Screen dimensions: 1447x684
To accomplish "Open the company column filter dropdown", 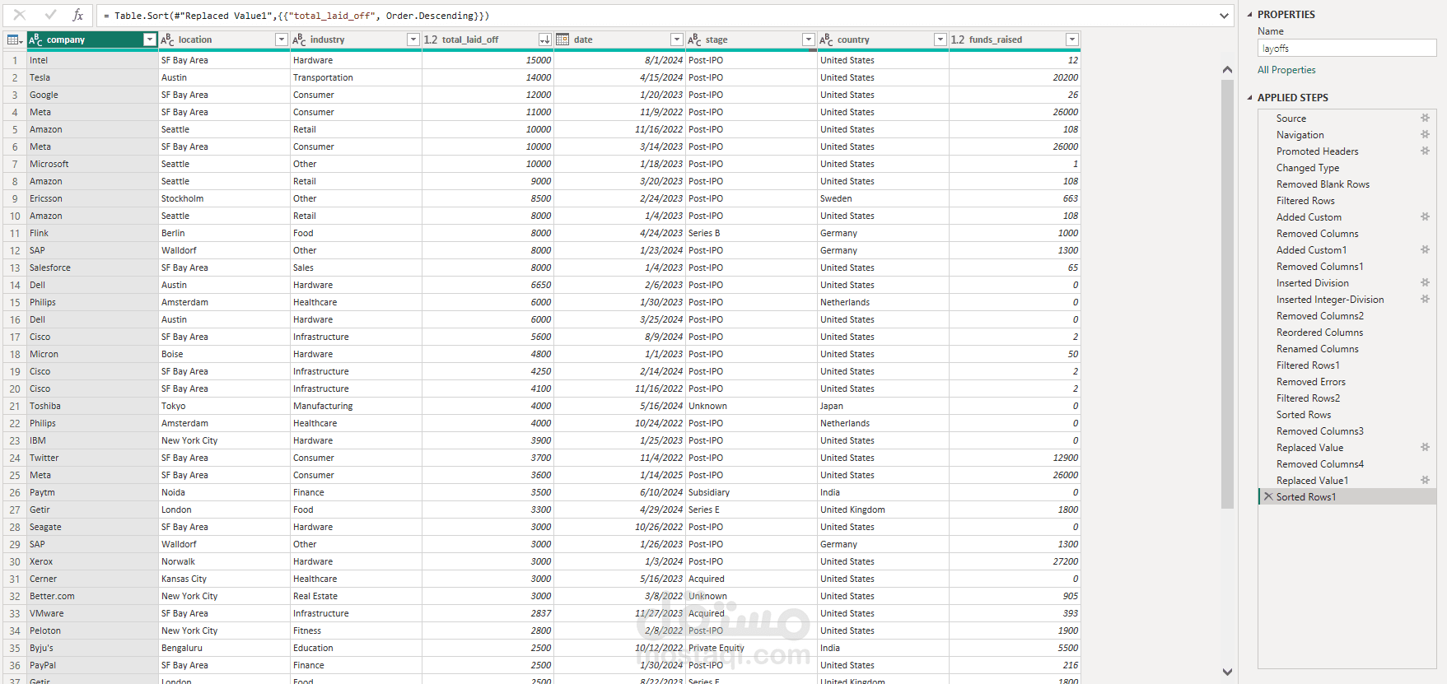I will [149, 40].
